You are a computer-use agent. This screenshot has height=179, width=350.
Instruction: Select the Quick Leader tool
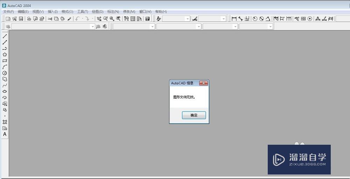297,19
